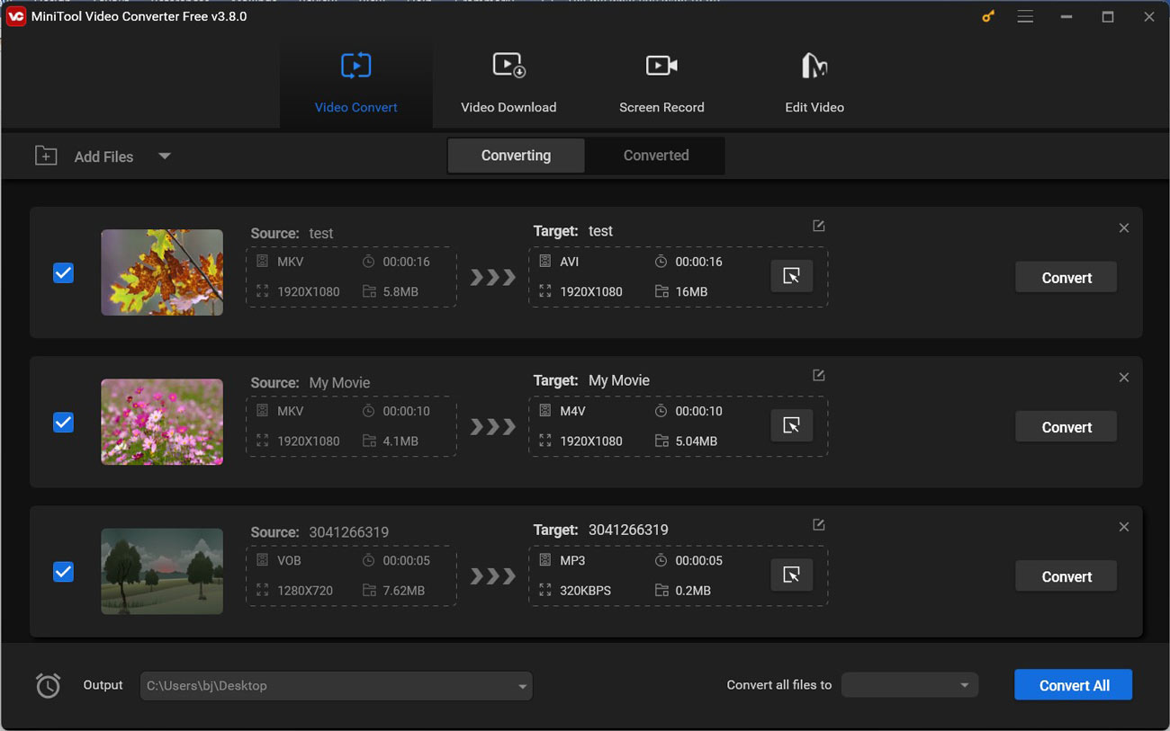Open the Video Convert tab
The width and height of the screenshot is (1170, 731).
(356, 85)
